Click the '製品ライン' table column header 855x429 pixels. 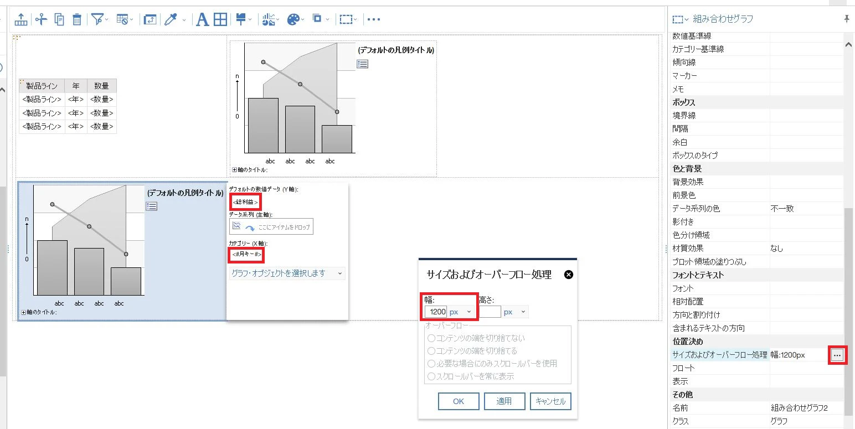(x=42, y=86)
